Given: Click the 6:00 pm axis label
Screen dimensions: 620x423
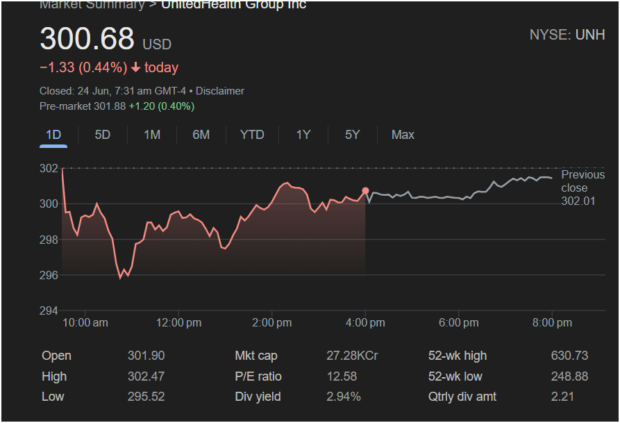Looking at the screenshot, I should click(459, 323).
